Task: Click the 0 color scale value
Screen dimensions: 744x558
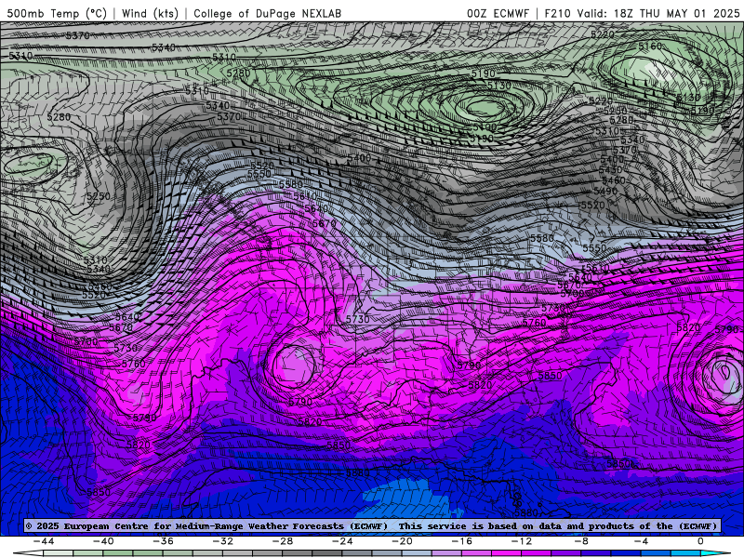Action: 701,541
